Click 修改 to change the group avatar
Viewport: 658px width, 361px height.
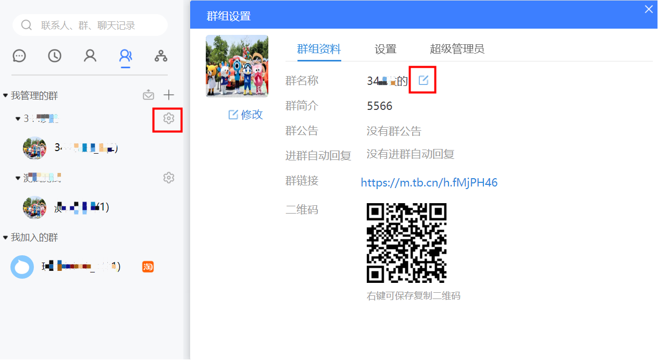coord(246,115)
